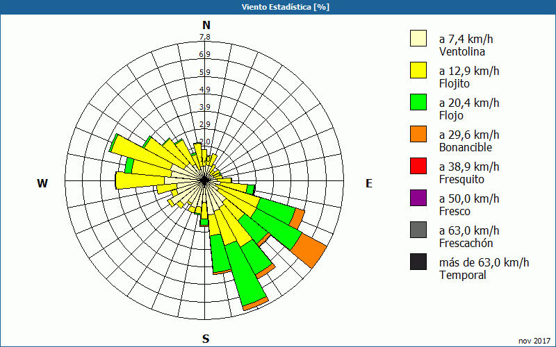Click the Ventolina legend label

[x=462, y=51]
